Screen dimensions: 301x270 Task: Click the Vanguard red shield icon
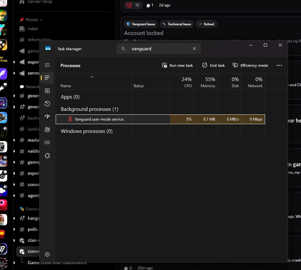[x=70, y=119]
